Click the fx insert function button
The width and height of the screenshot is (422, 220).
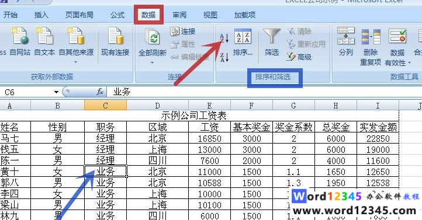click(x=100, y=92)
